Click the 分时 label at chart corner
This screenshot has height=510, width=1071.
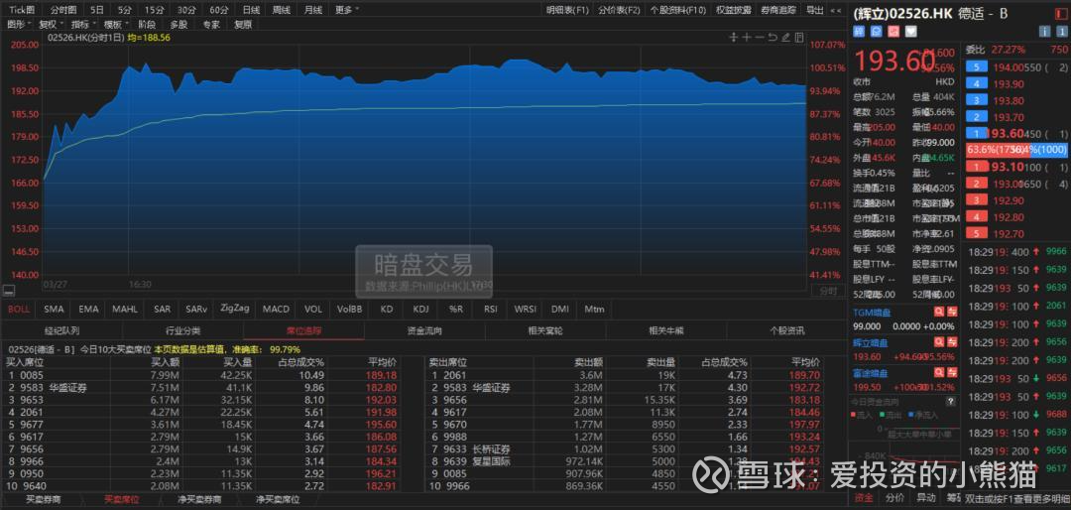coord(828,292)
